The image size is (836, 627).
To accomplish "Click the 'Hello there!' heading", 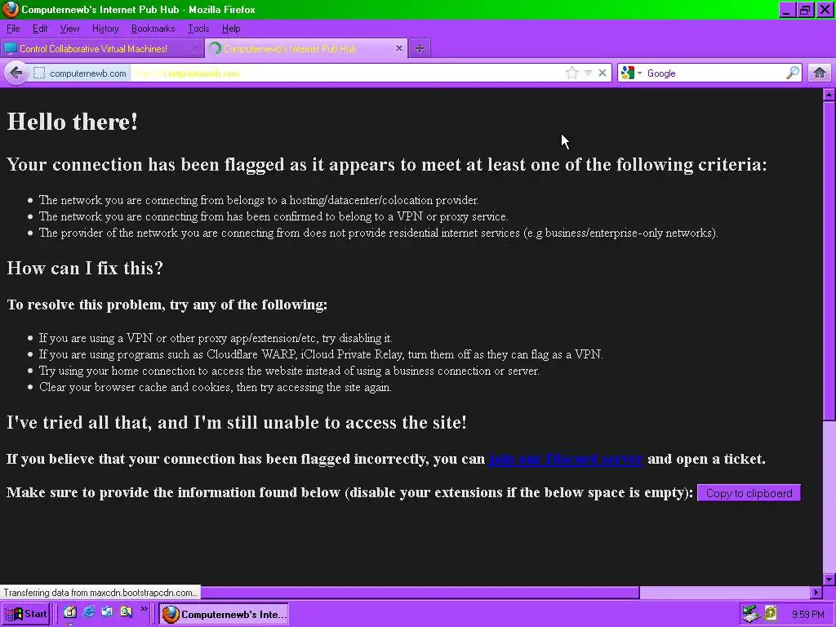I will coord(73,122).
